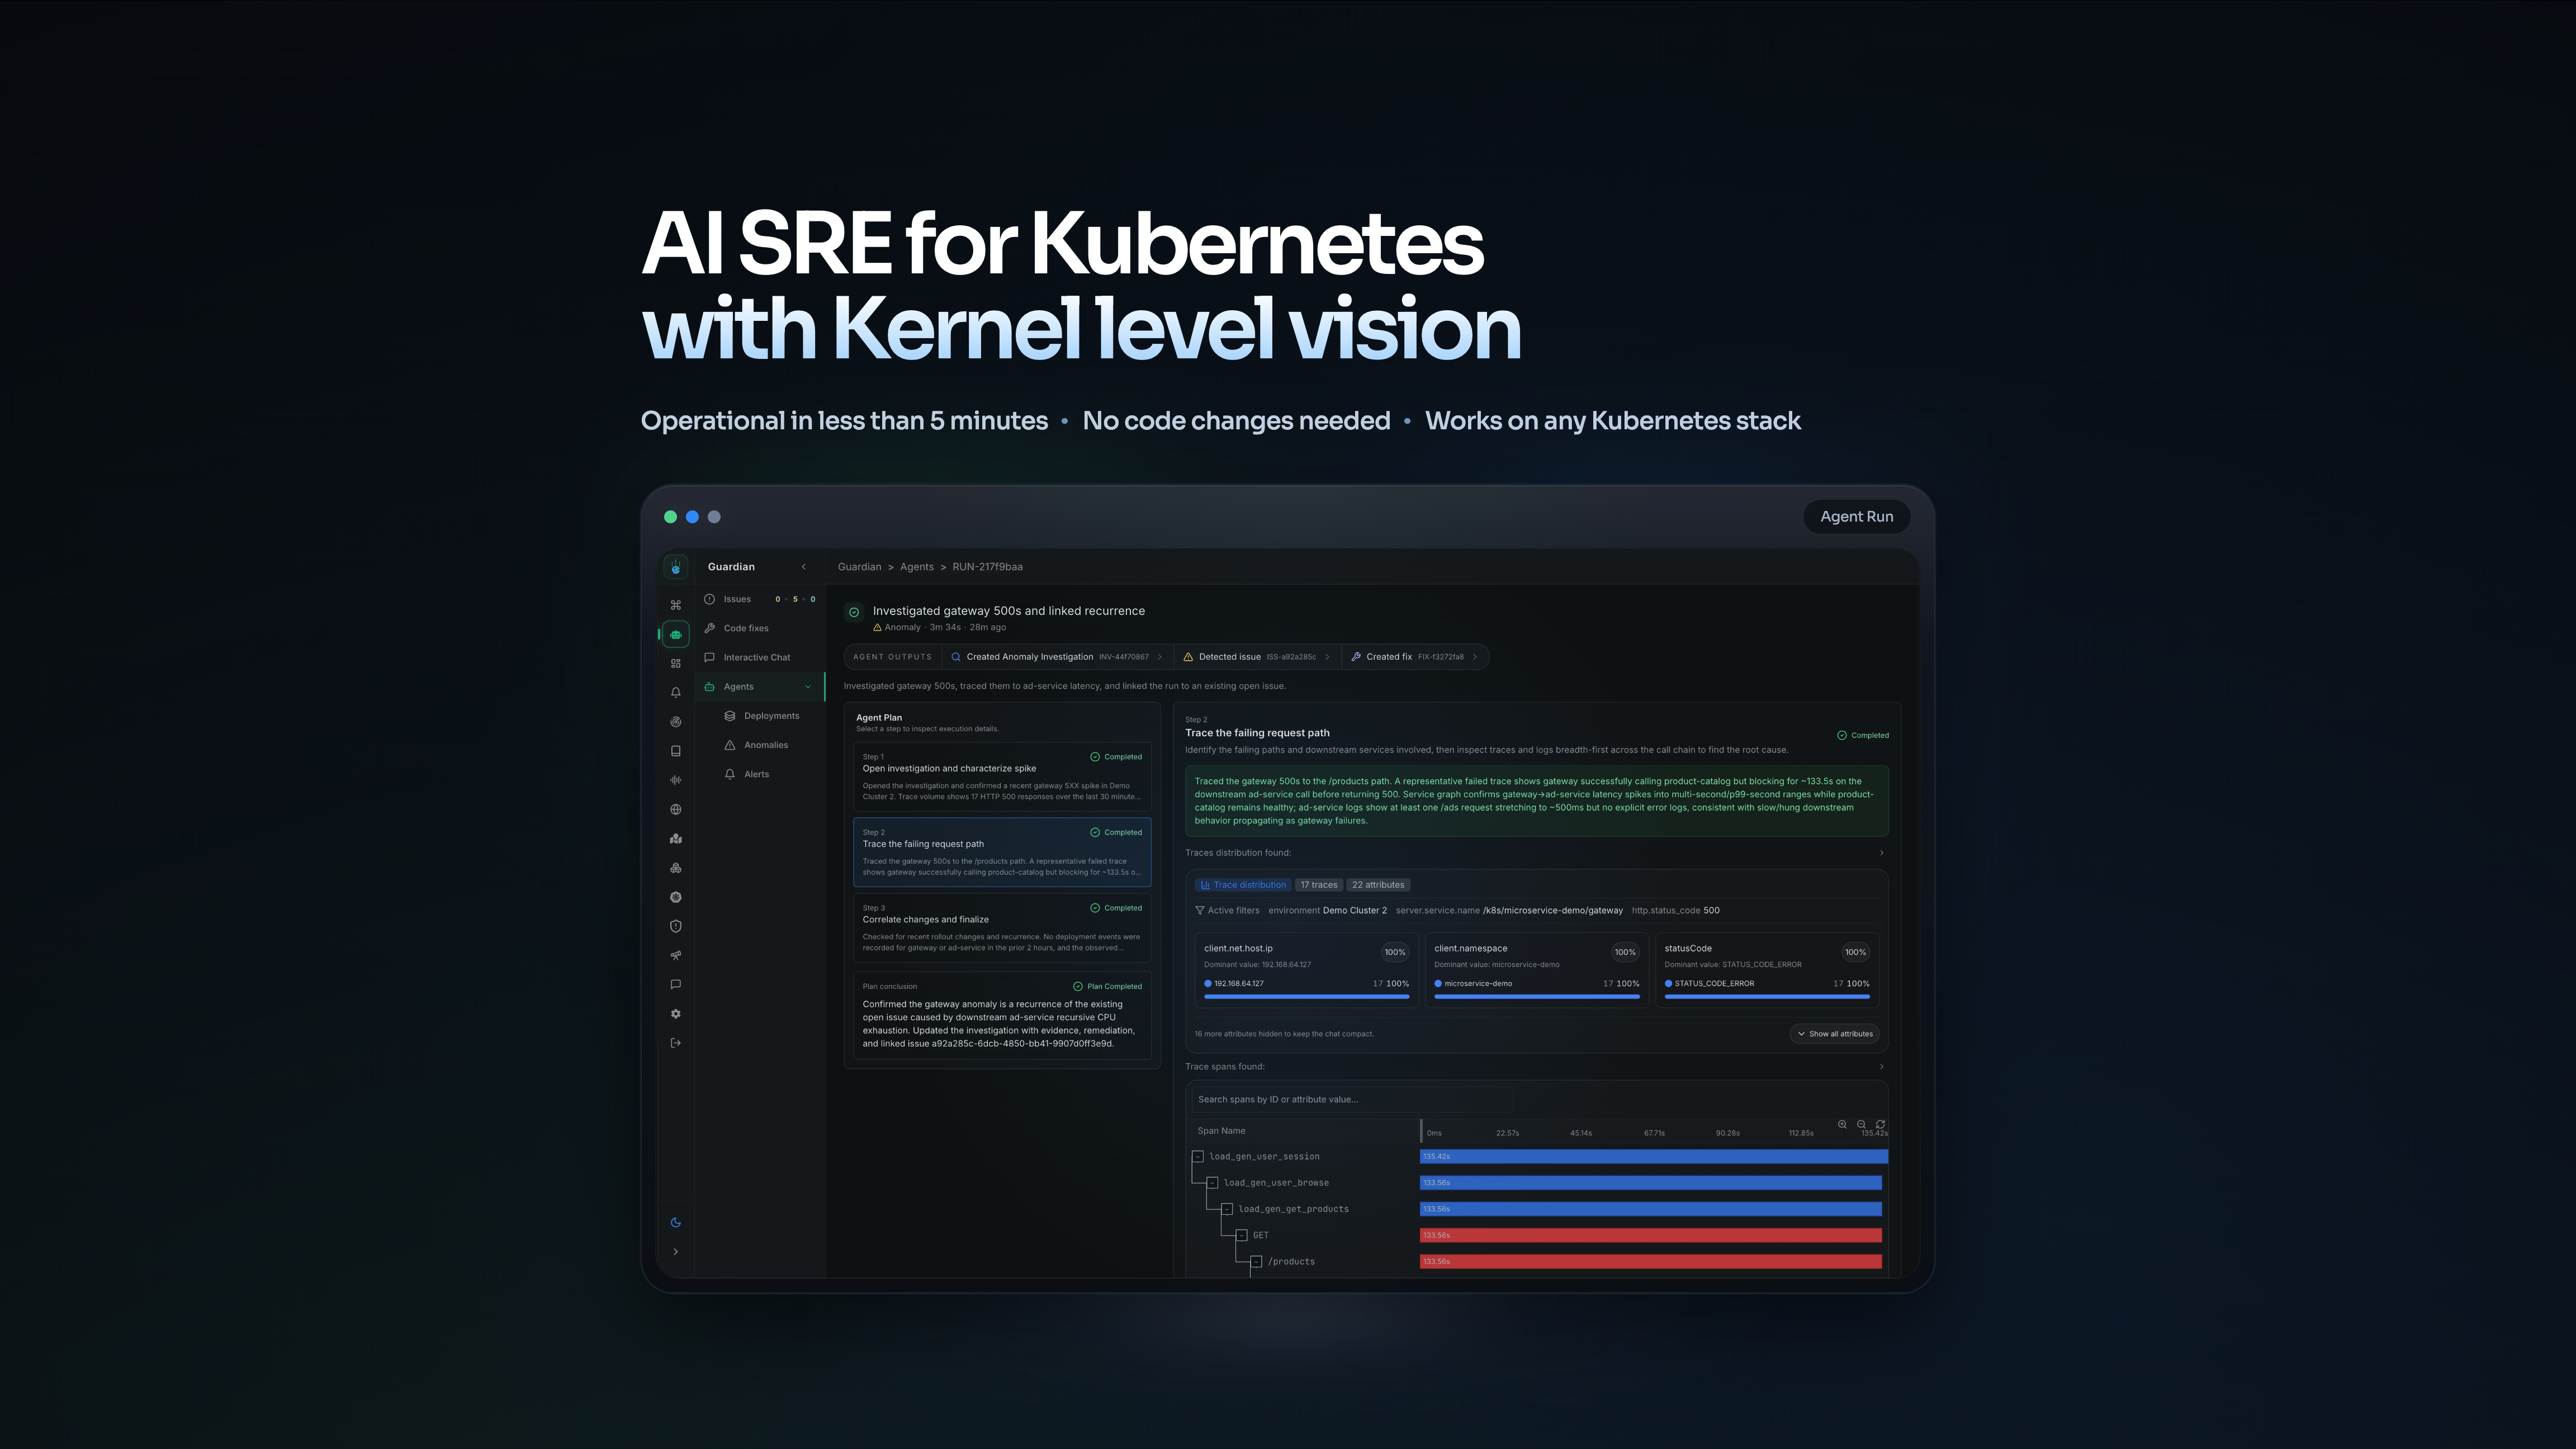Screen dimensions: 2576x1449
Task: Click the globe icon in the left rail
Action: (676, 808)
